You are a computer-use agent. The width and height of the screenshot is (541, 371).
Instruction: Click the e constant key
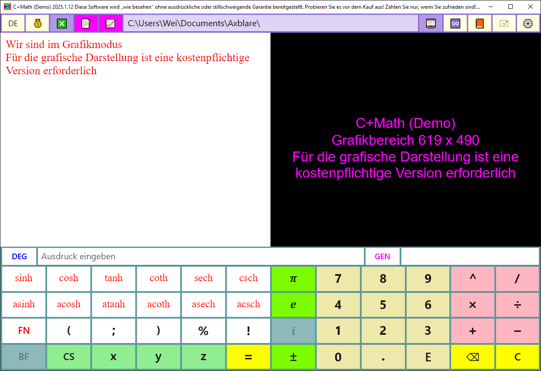[x=293, y=305]
